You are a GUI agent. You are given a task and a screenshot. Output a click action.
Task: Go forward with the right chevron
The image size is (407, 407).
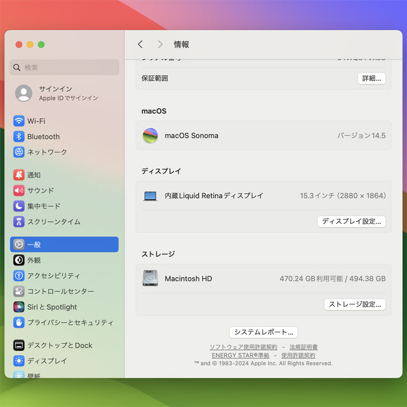click(x=160, y=45)
